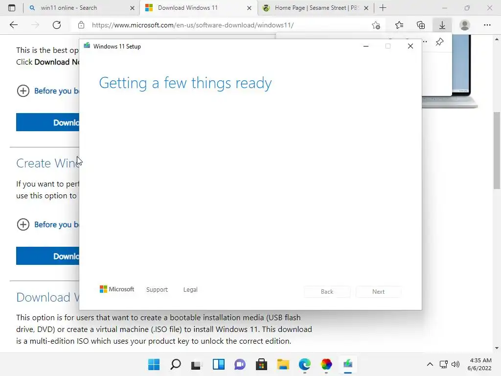Screen dimensions: 501x376
Task: Select the Download Windows 11 tab
Action: pos(198,8)
